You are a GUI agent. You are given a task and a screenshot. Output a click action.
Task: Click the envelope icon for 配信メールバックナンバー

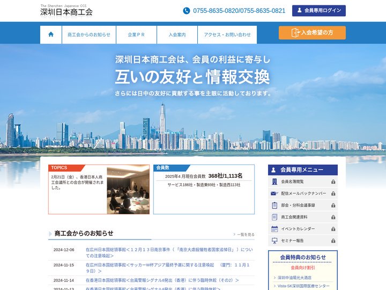[x=274, y=193]
